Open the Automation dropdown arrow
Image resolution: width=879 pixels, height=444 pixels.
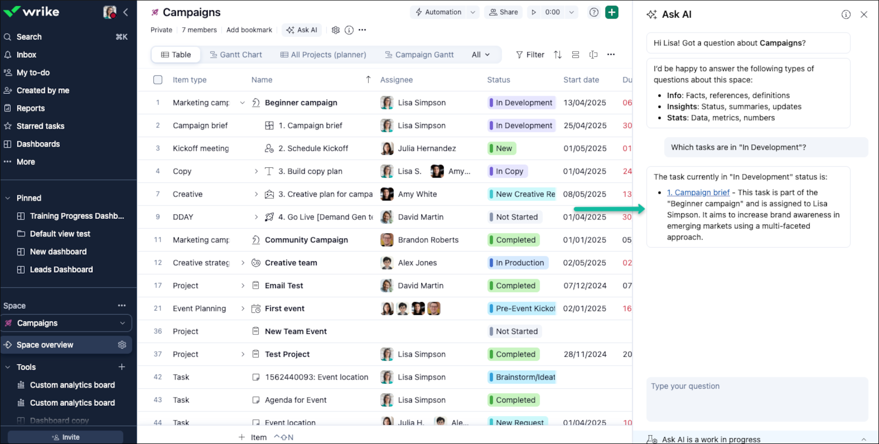click(x=473, y=12)
